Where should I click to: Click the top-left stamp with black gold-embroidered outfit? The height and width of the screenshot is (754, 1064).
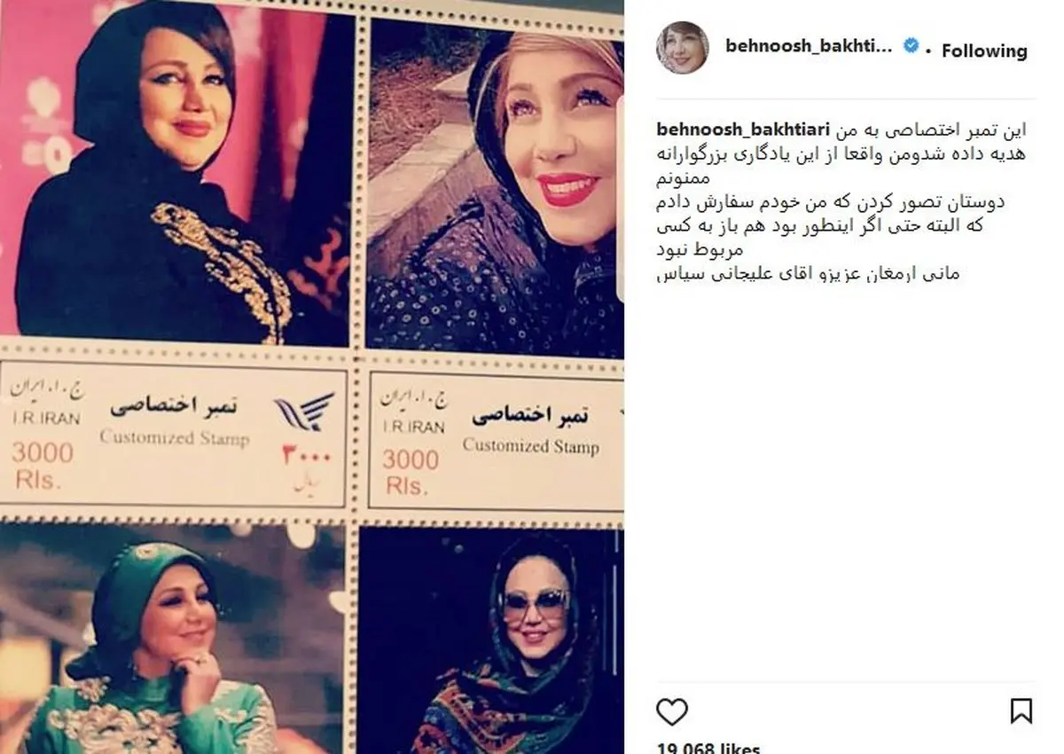(176, 173)
